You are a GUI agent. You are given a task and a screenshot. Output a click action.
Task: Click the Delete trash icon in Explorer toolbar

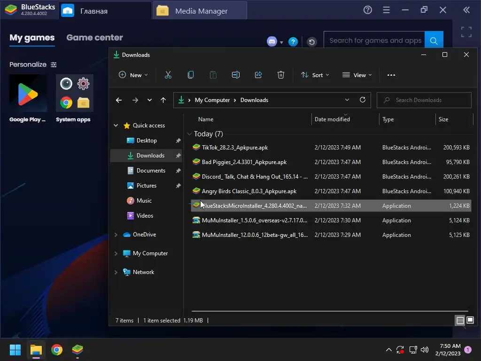281,75
